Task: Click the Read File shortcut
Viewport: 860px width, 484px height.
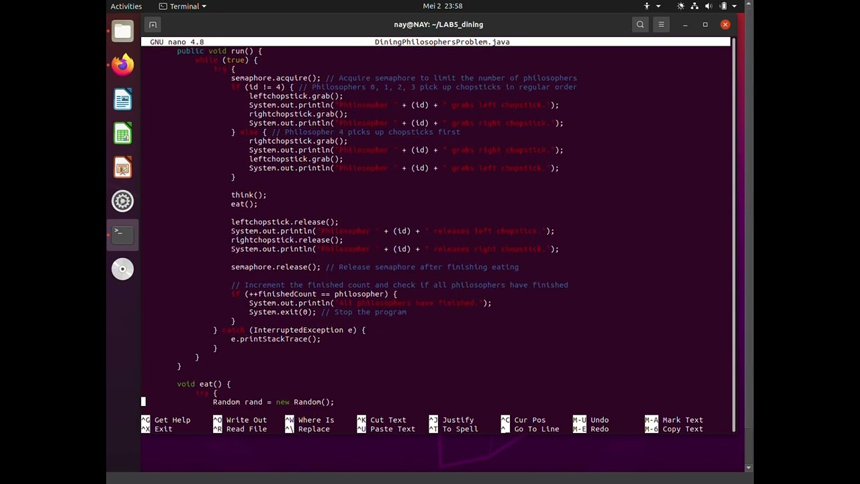Action: [240, 429]
